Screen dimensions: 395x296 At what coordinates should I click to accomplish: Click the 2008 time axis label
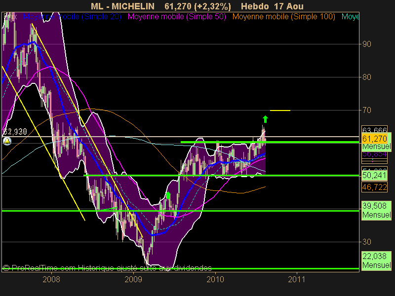(51, 279)
